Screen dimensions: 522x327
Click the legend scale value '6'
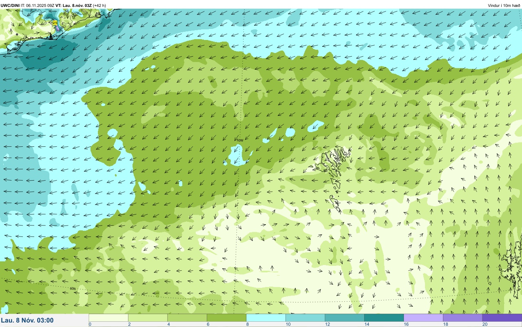point(207,324)
